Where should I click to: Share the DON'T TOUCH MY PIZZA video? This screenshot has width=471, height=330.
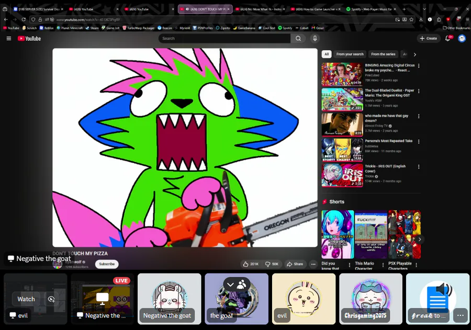(x=295, y=264)
